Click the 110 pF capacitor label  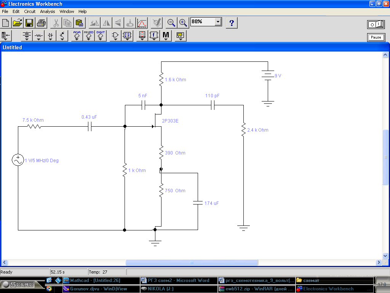pos(212,96)
